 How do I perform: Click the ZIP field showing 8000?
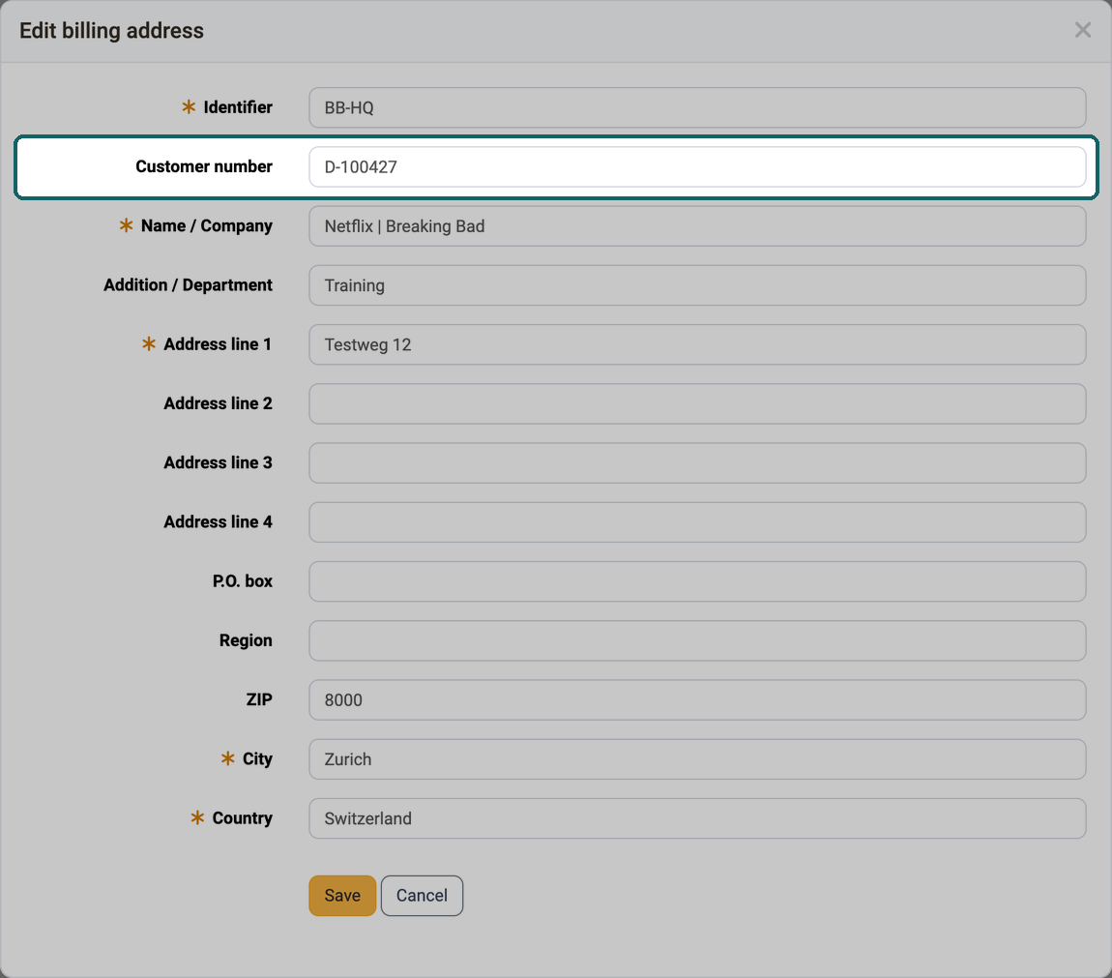click(697, 699)
